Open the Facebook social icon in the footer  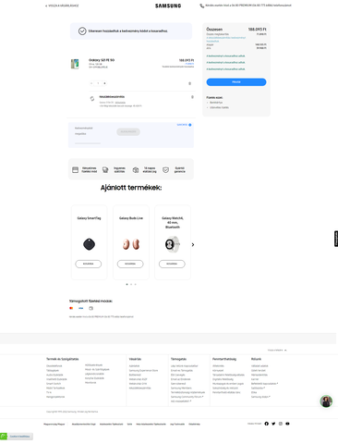pos(266,424)
